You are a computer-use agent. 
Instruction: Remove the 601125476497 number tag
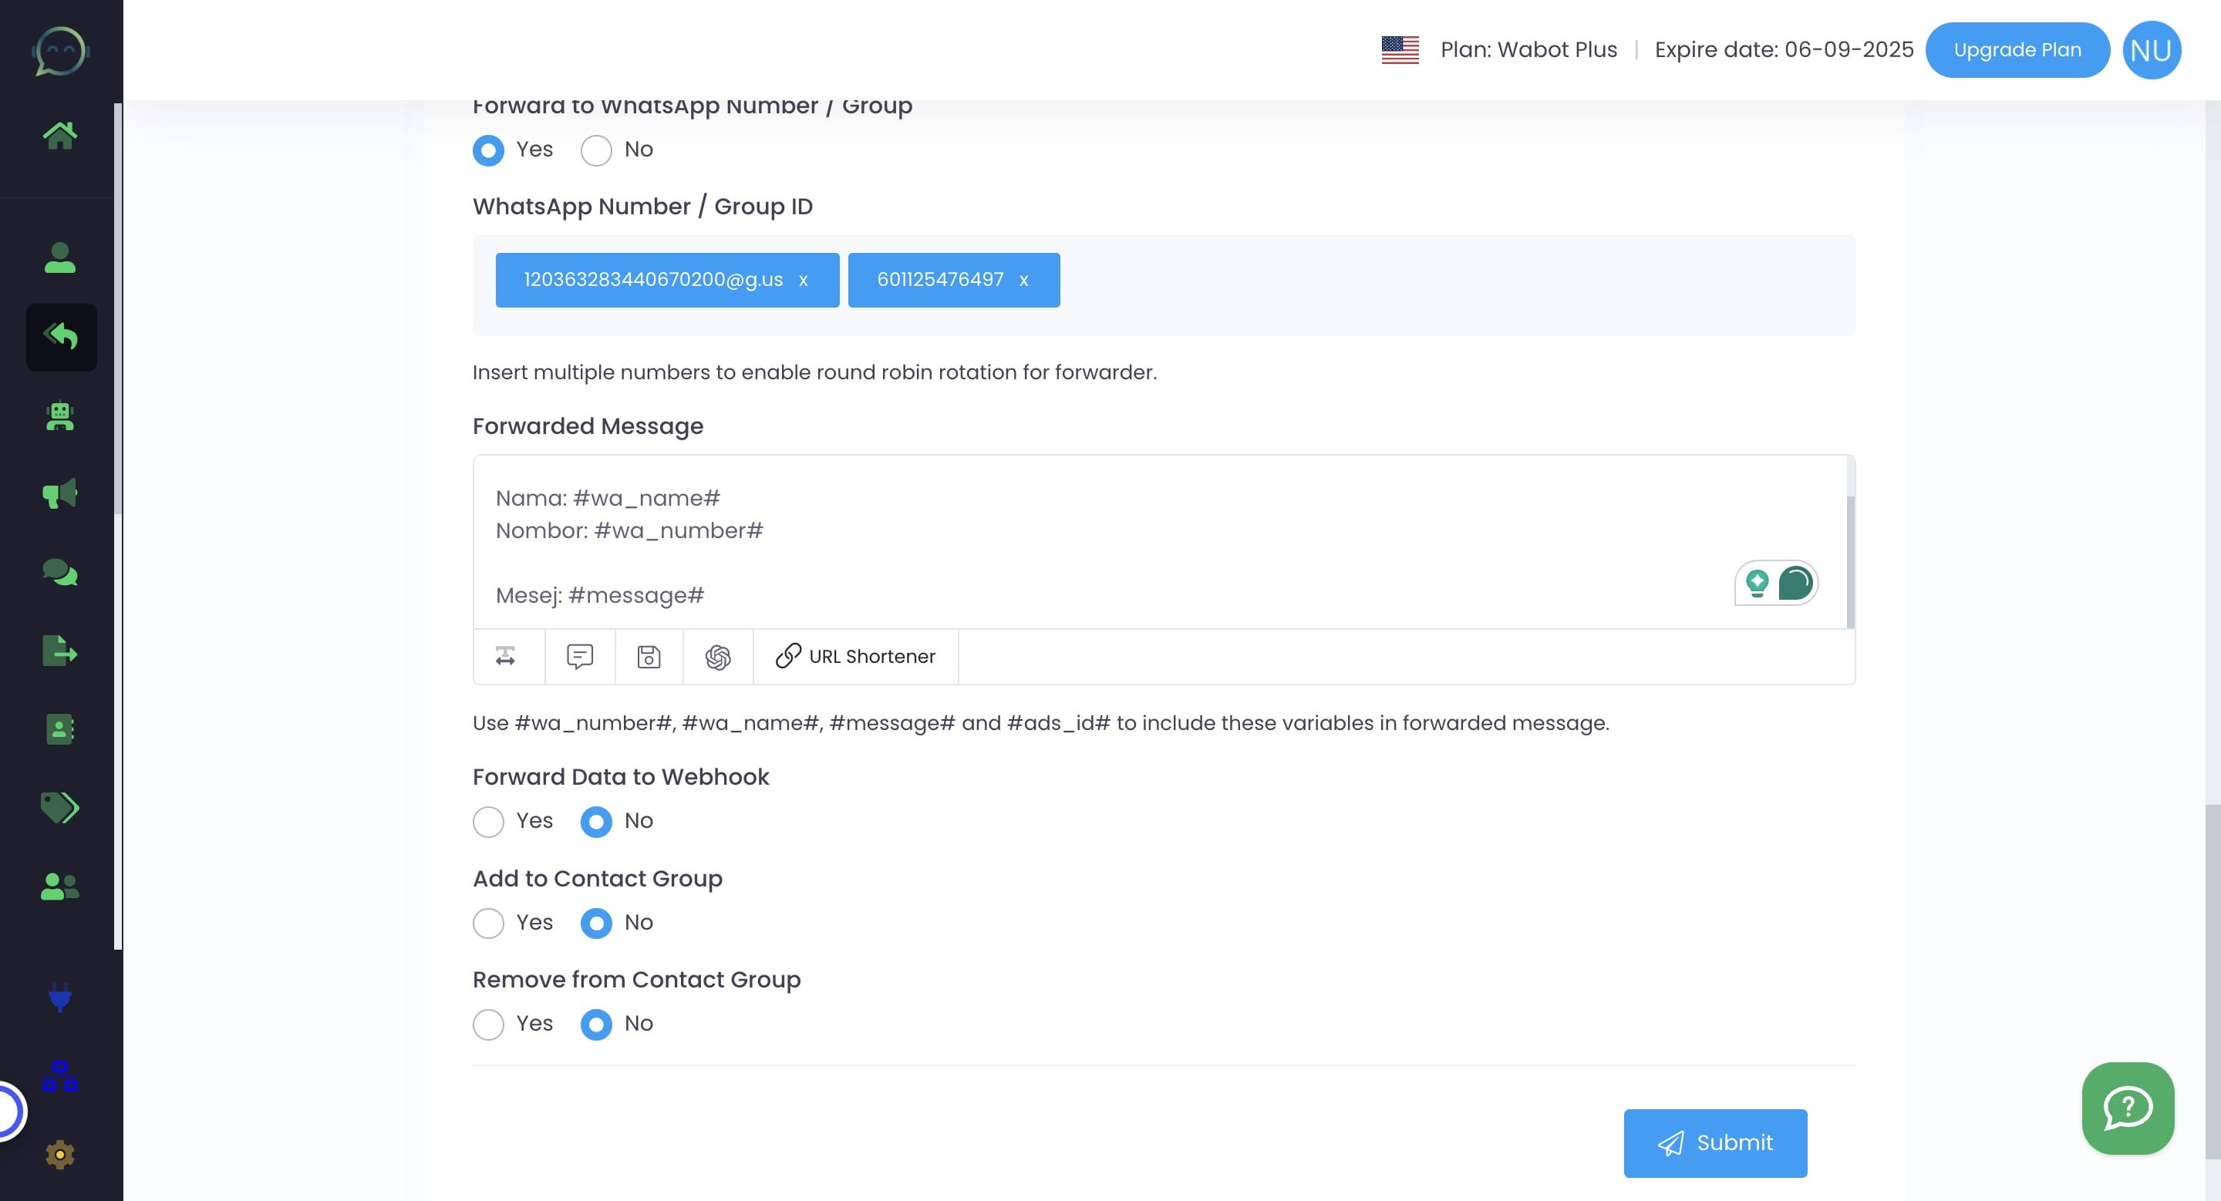tap(1023, 281)
